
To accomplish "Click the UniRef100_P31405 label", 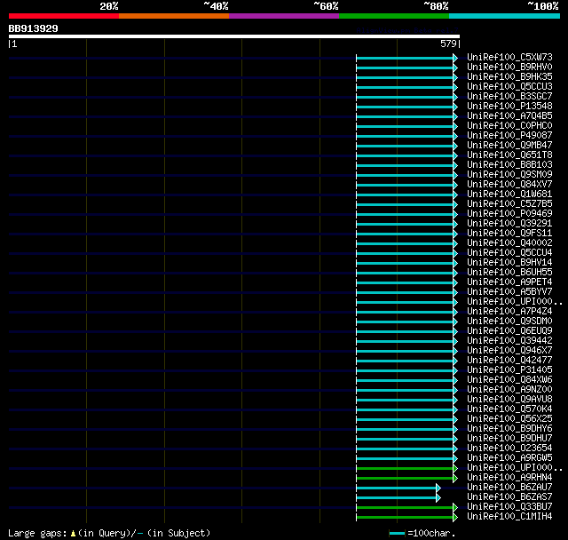I will (x=509, y=370).
